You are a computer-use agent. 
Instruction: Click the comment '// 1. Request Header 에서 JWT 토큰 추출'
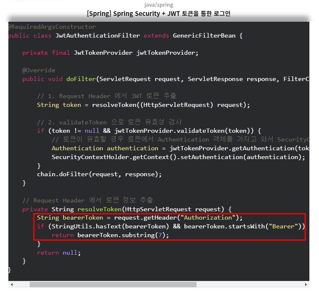pos(107,96)
